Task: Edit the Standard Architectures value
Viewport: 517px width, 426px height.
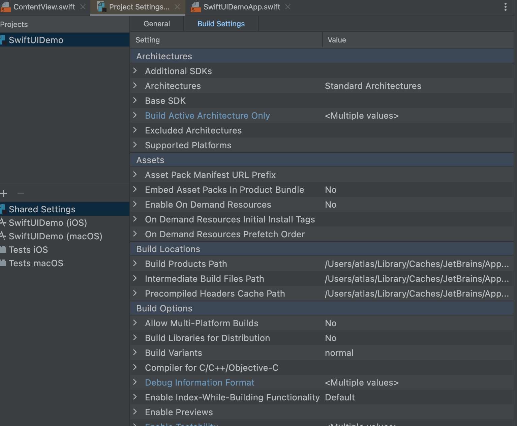Action: coord(373,86)
